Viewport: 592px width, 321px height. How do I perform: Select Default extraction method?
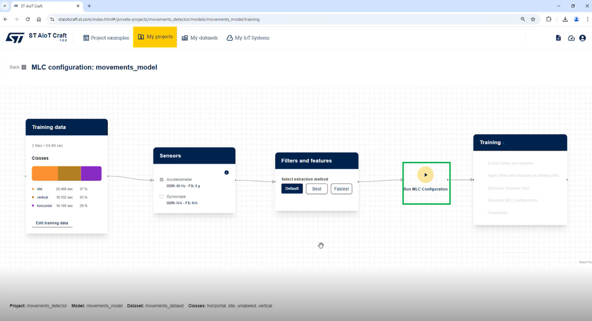coord(292,189)
